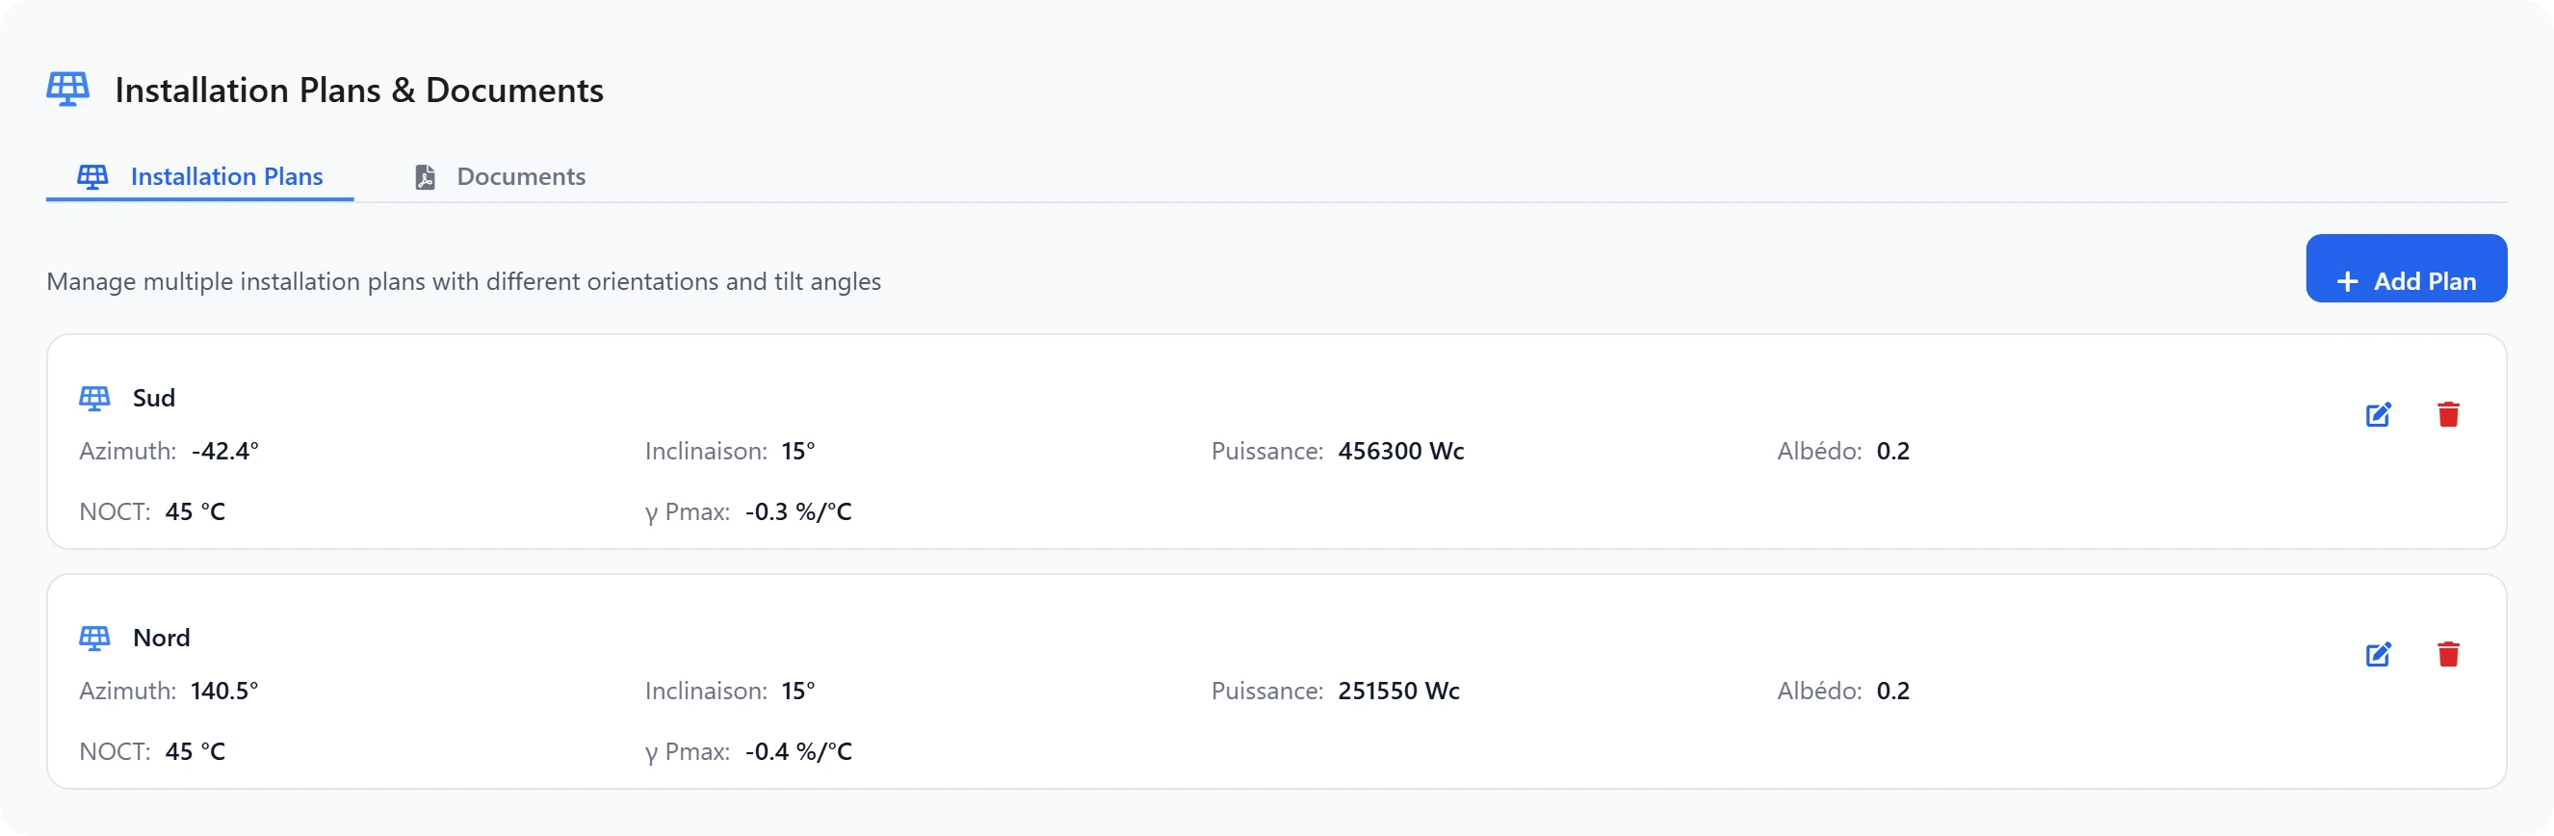Click the solar panel icon in the Installation Plans tab

[93, 177]
